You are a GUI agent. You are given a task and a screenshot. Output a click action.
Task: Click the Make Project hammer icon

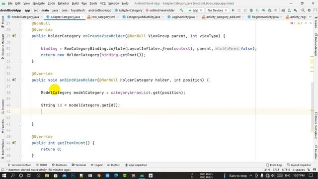[x=181, y=10]
